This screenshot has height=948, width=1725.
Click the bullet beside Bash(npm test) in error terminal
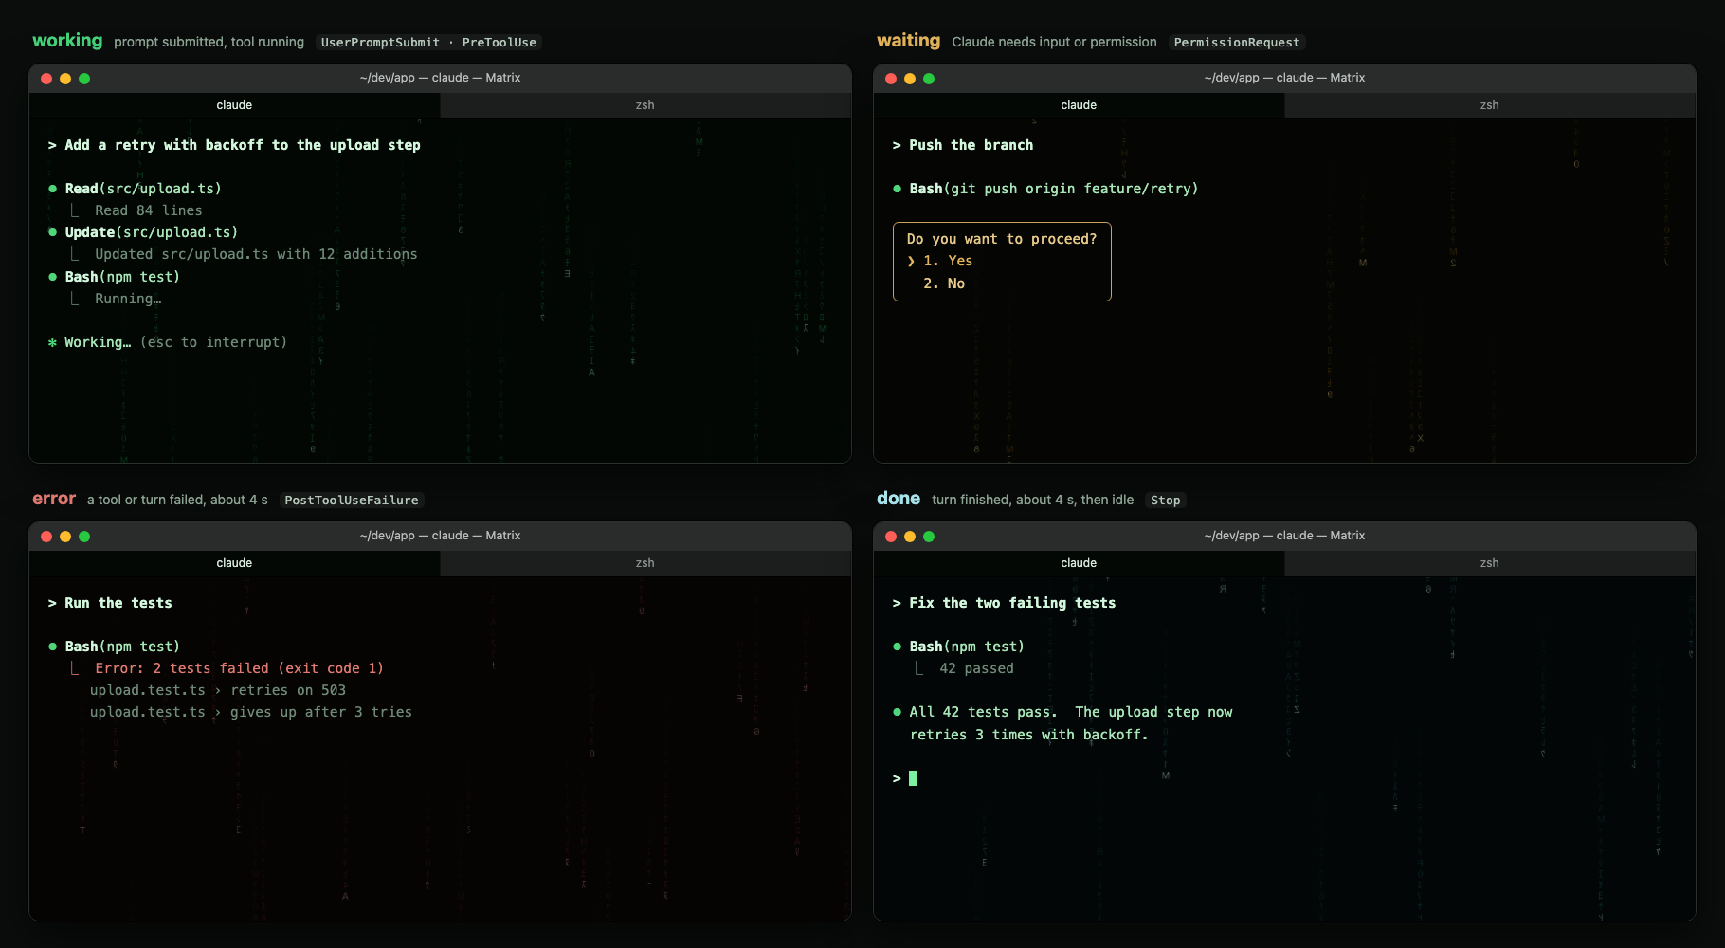pos(53,647)
